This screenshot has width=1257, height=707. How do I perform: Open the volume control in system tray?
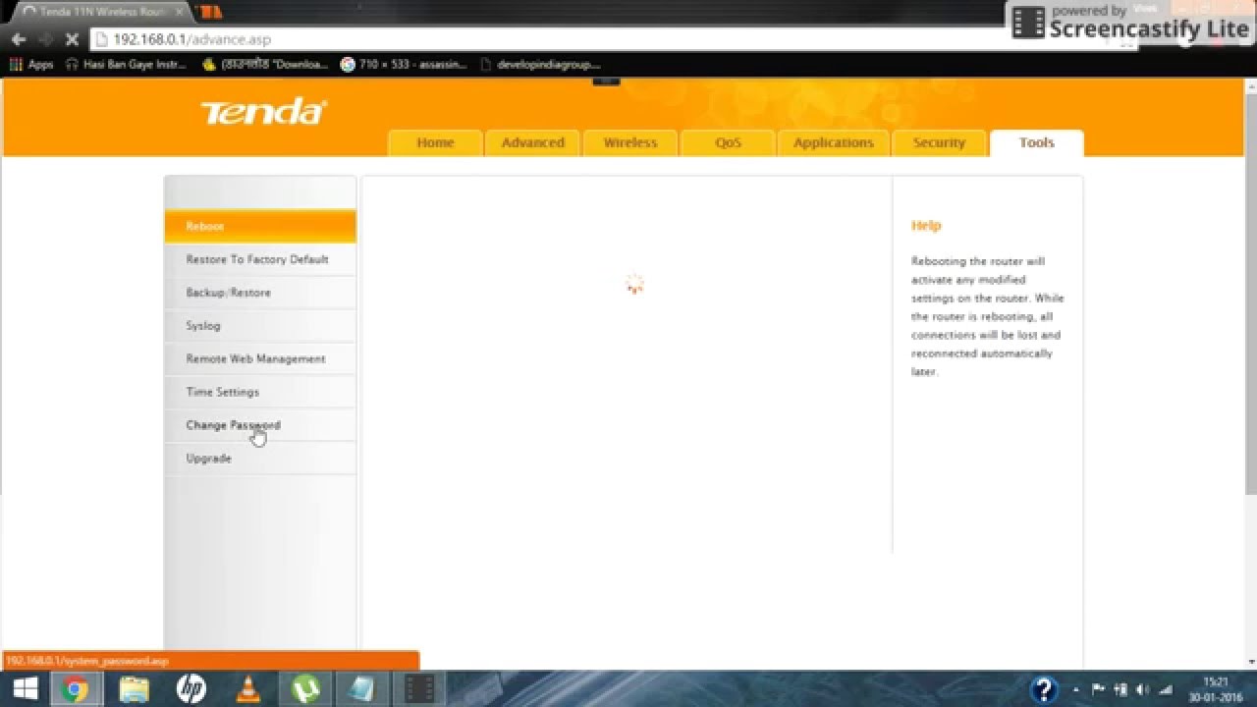(1142, 689)
